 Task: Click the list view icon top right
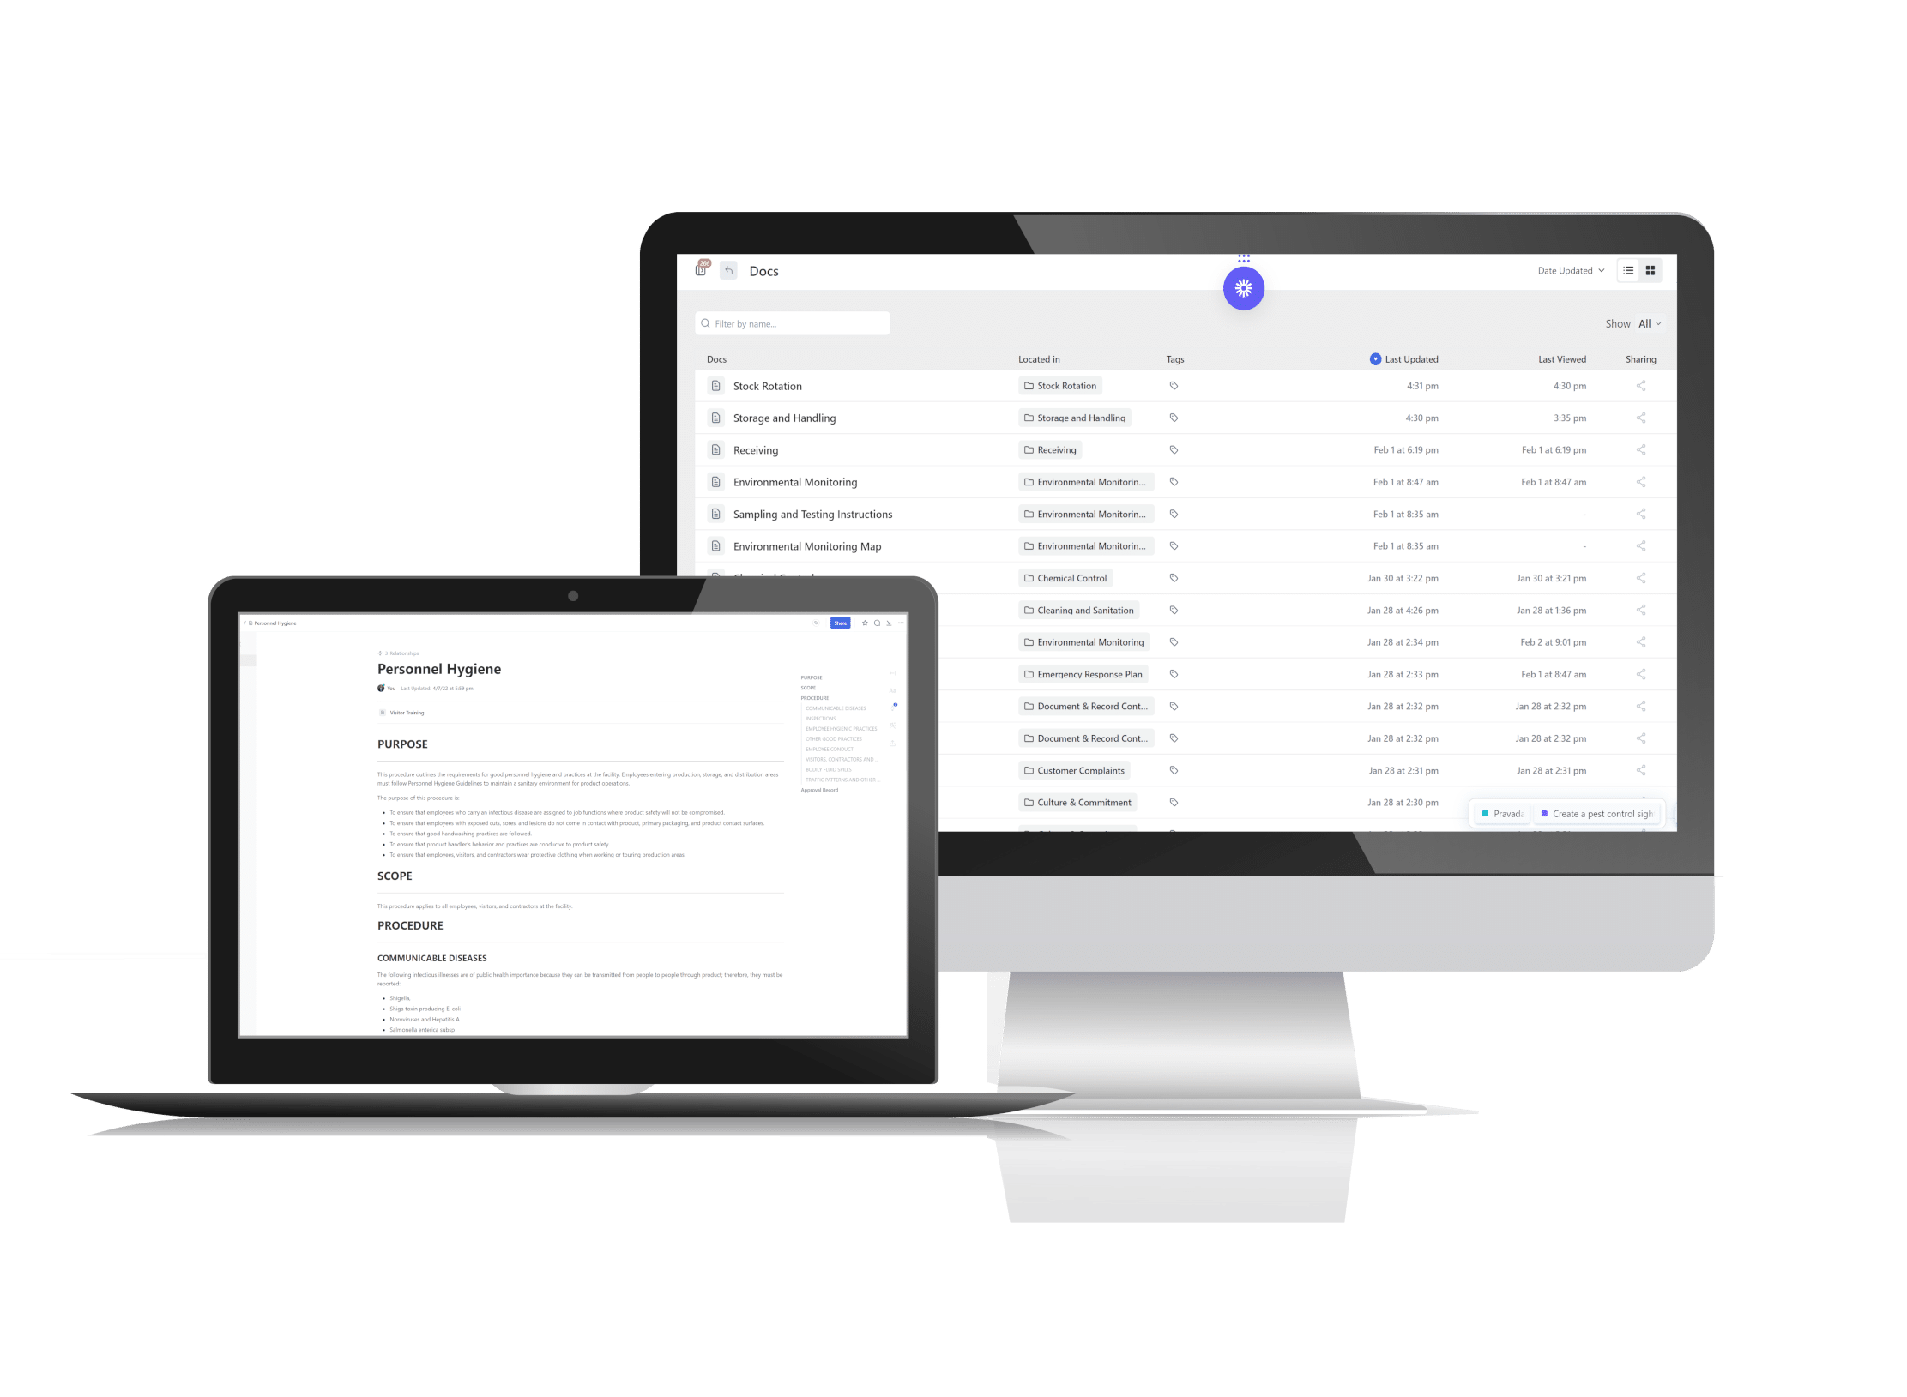pos(1630,271)
